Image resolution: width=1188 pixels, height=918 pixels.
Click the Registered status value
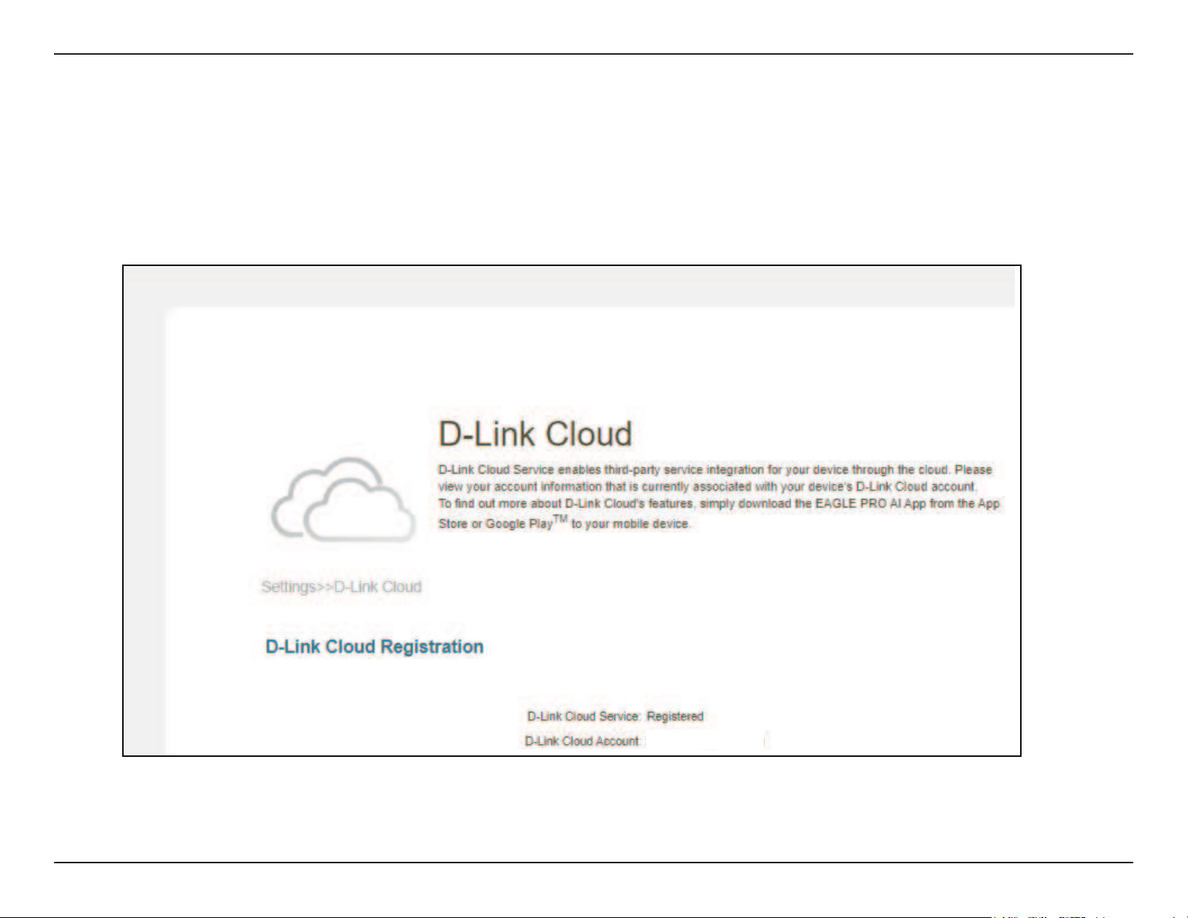[x=675, y=716]
